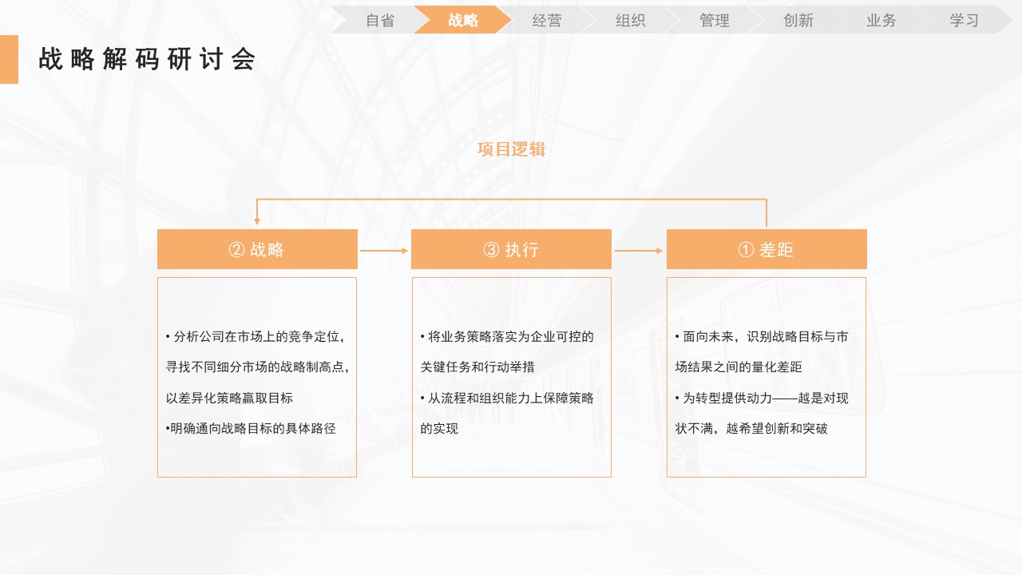Select the orange accent block beside the title

[9, 59]
